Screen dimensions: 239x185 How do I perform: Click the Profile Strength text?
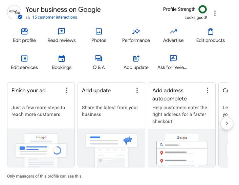(179, 9)
